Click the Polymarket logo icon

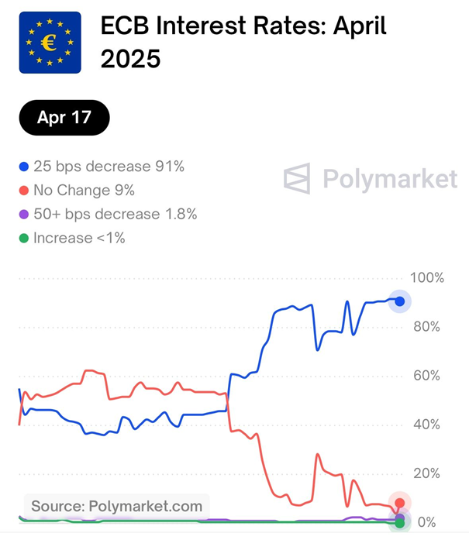297,179
